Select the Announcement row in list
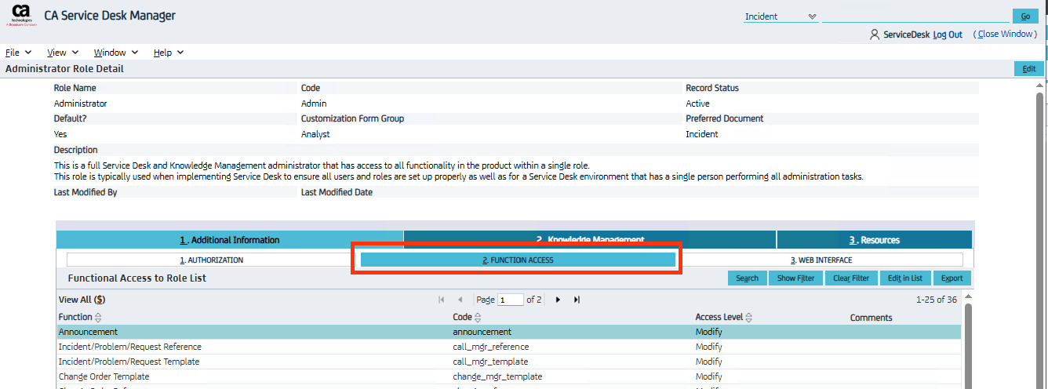This screenshot has width=1048, height=389. point(88,332)
